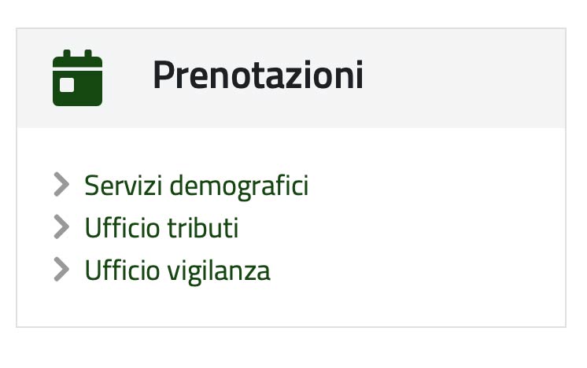The height and width of the screenshot is (368, 587).
Task: Expand the Servizi demografici item via its chevron
Action: click(62, 184)
